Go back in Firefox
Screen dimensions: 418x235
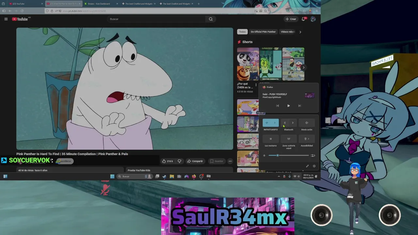(10, 11)
